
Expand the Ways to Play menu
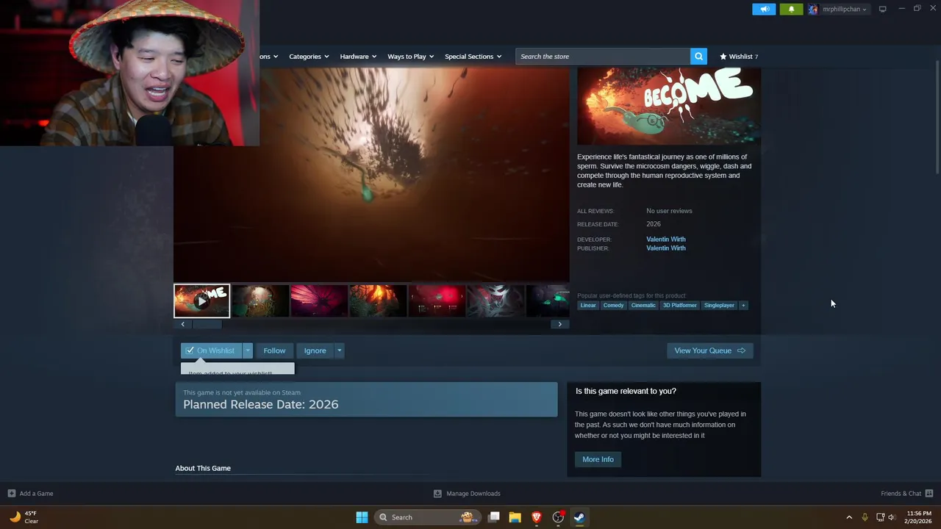410,56
